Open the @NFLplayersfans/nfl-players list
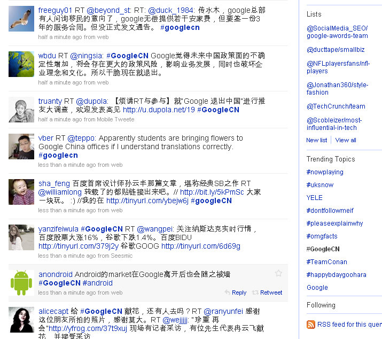The width and height of the screenshot is (382, 339). tap(338, 67)
